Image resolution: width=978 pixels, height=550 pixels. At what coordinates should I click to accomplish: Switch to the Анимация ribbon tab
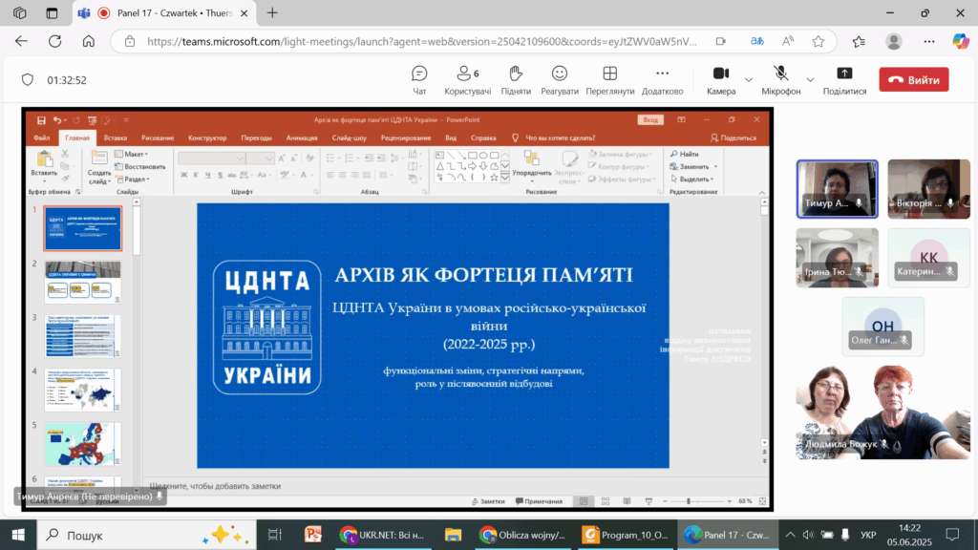coord(302,137)
